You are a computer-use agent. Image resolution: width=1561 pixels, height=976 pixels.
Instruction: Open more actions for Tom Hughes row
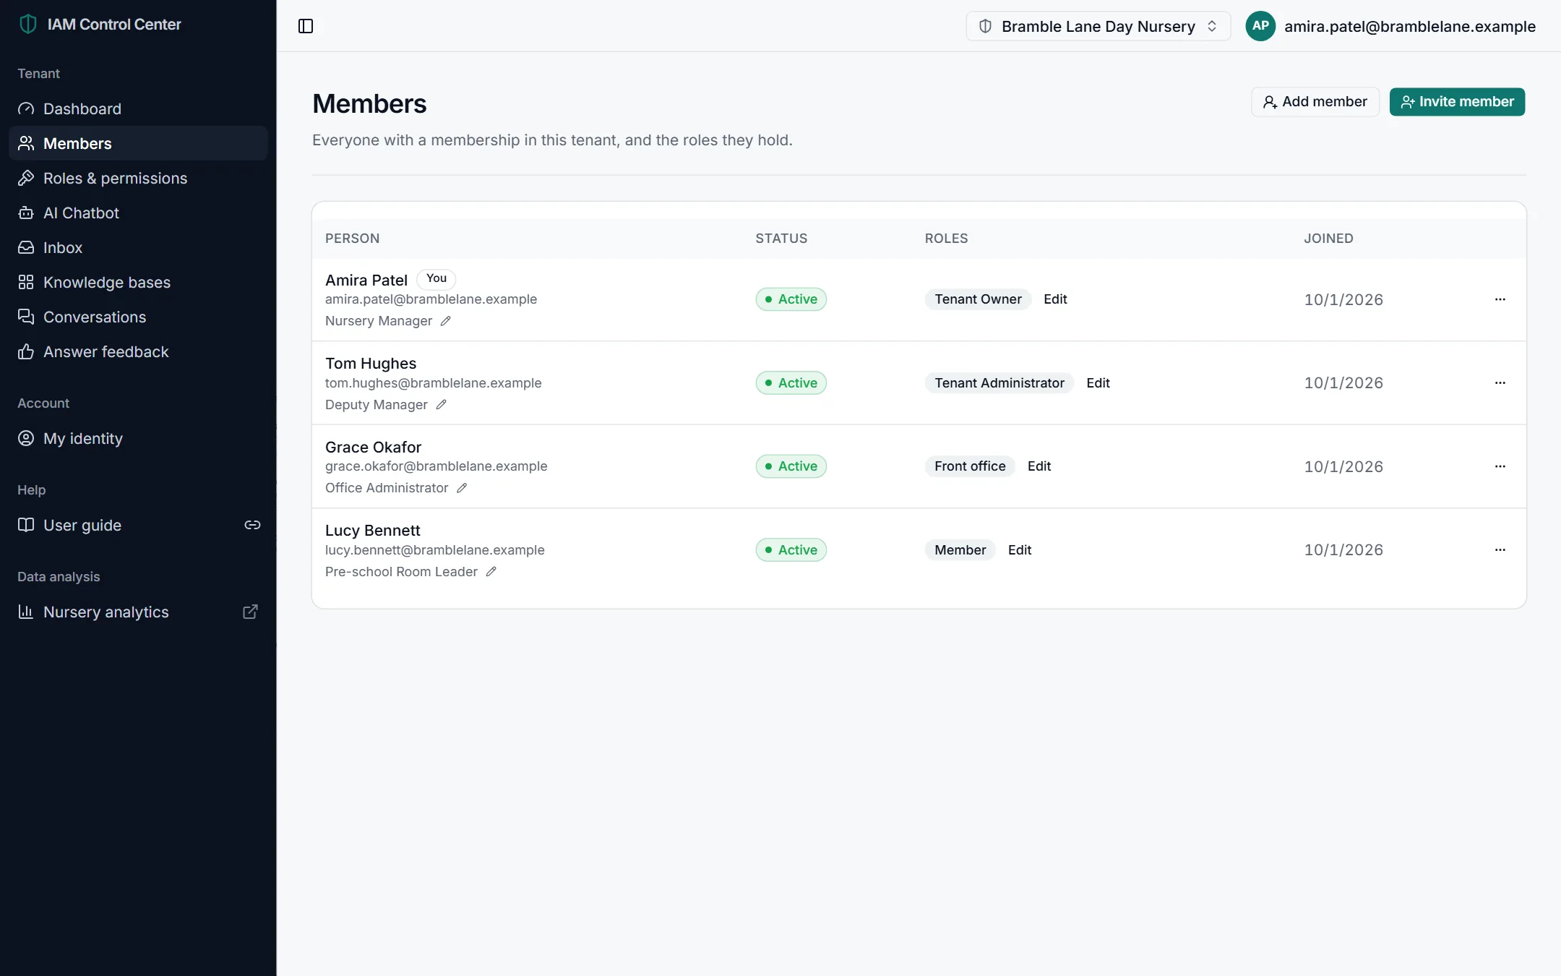pyautogui.click(x=1500, y=383)
